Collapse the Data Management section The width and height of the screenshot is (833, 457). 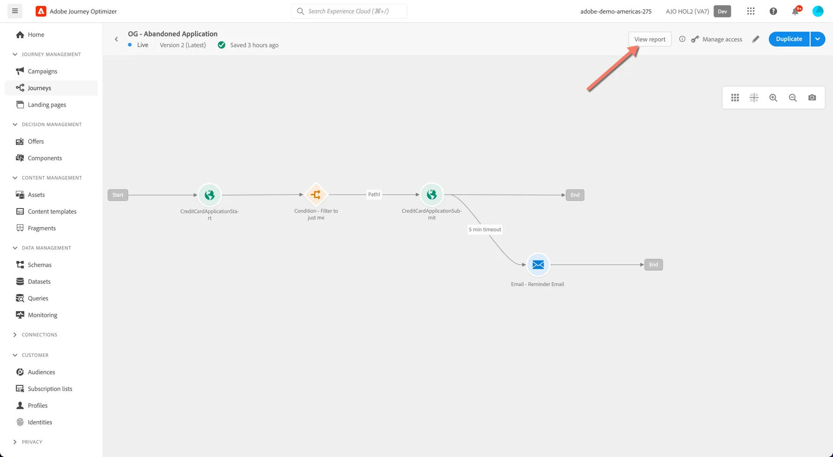tap(15, 248)
